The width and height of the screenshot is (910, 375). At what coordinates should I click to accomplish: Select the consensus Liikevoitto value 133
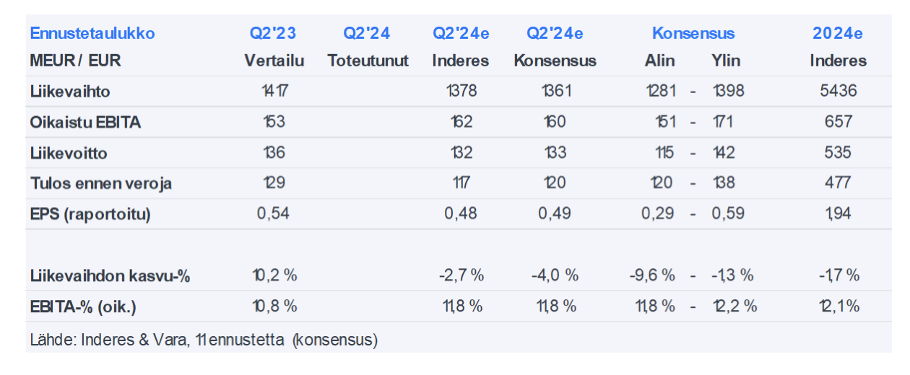pyautogui.click(x=555, y=153)
